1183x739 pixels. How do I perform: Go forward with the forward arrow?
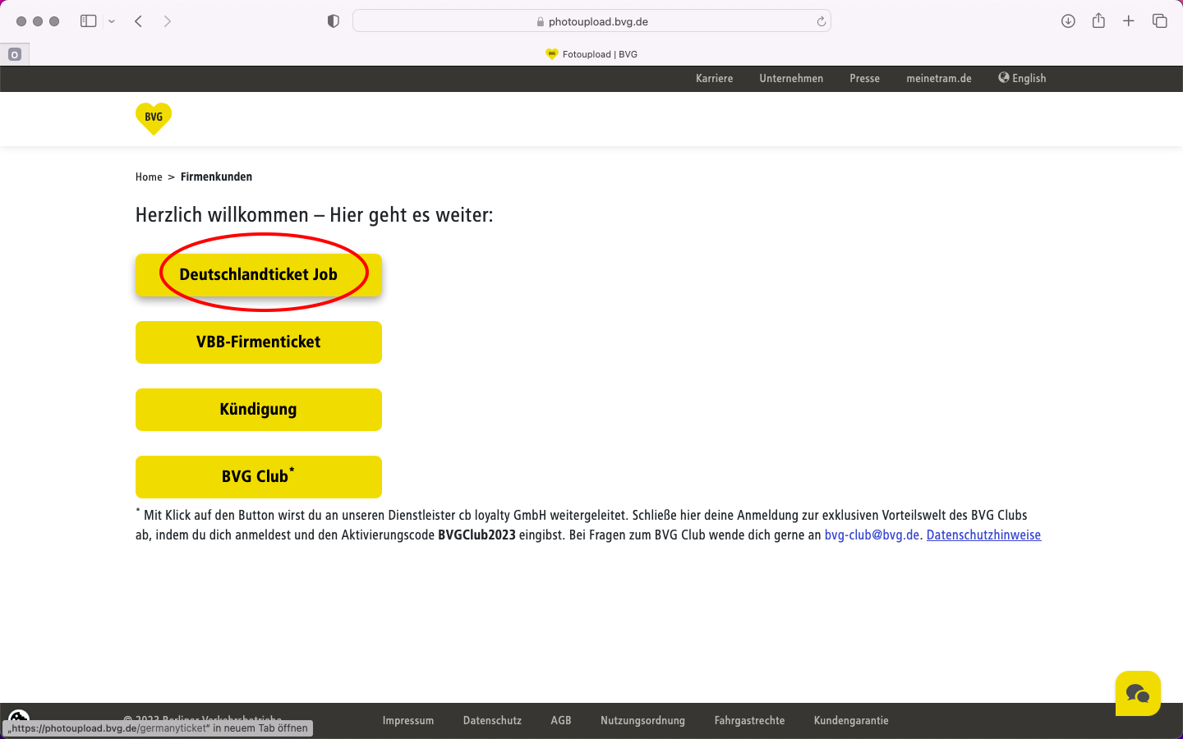click(x=168, y=21)
